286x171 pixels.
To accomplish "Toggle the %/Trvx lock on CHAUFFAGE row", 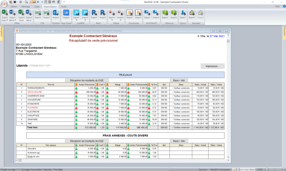I will click(149, 116).
